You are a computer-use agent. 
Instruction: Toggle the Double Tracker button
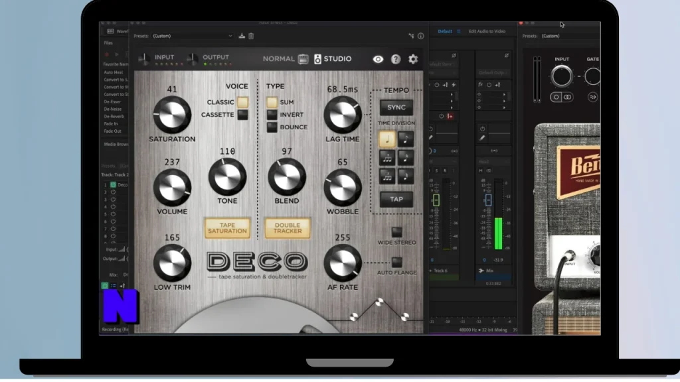[288, 228]
